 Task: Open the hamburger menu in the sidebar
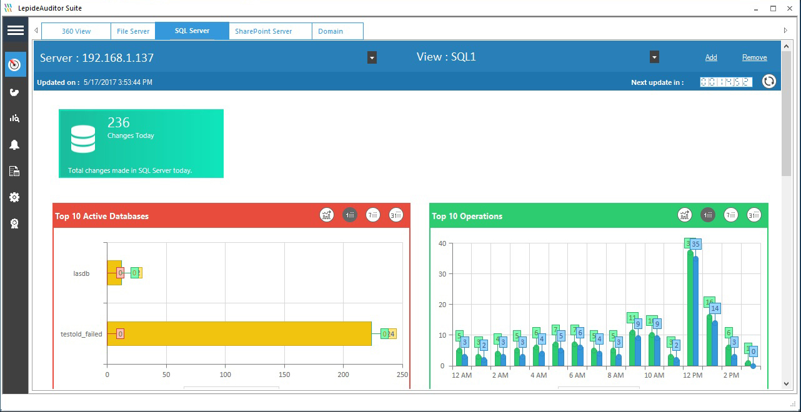15,30
